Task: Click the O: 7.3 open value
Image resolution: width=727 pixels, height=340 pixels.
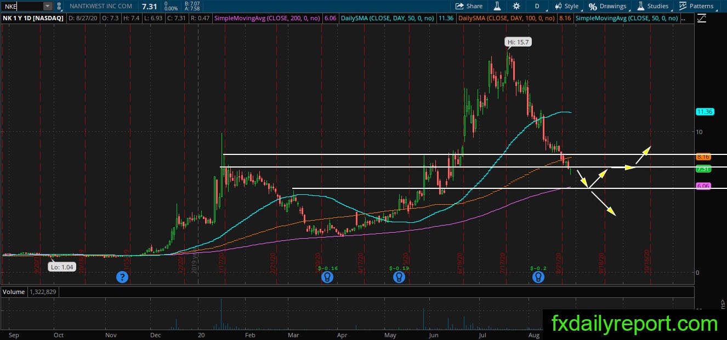Action: tap(111, 18)
